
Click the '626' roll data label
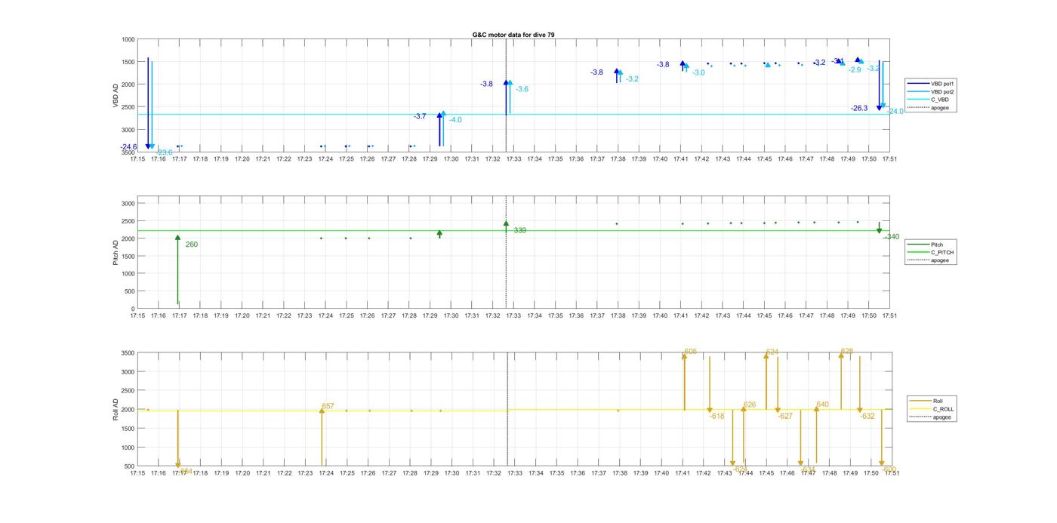tap(750, 405)
